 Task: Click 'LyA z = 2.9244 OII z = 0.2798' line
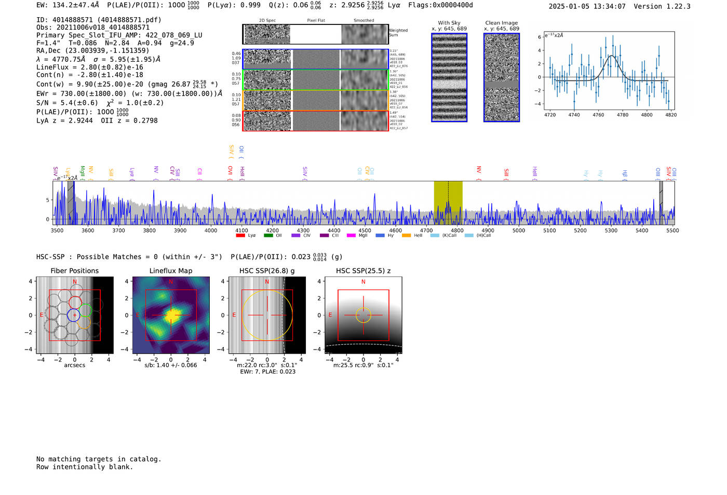coord(97,121)
